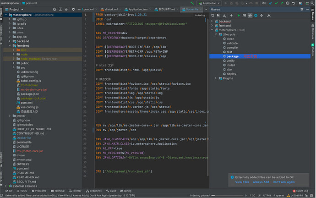Switch to the SECURITY.md tab

tap(166, 9)
